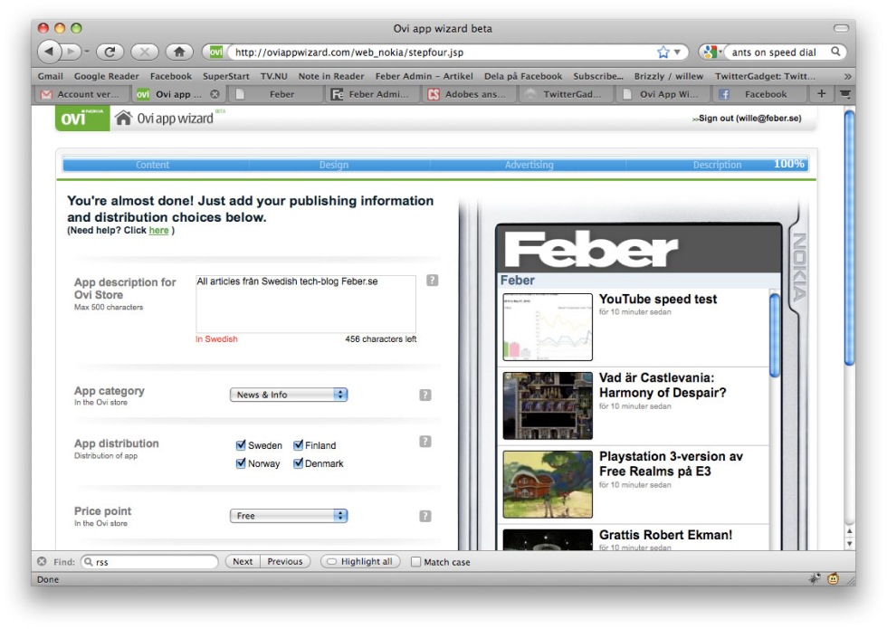Toggle the Finland distribution checkbox
The image size is (887, 629).
pos(298,445)
